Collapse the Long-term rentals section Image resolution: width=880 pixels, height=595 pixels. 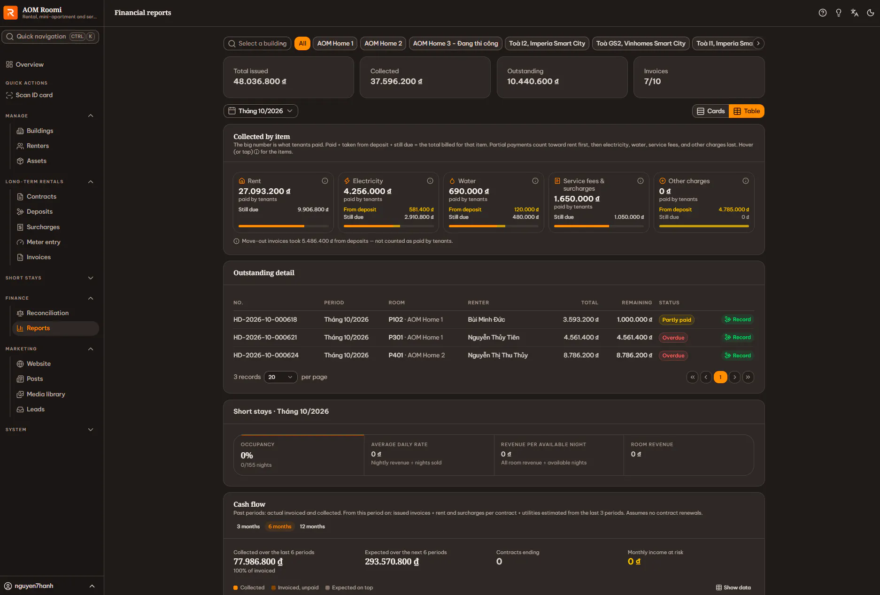pos(91,181)
